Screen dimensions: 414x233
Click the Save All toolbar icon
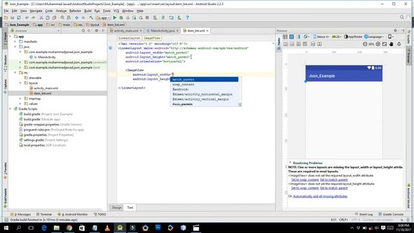[x=12, y=17]
